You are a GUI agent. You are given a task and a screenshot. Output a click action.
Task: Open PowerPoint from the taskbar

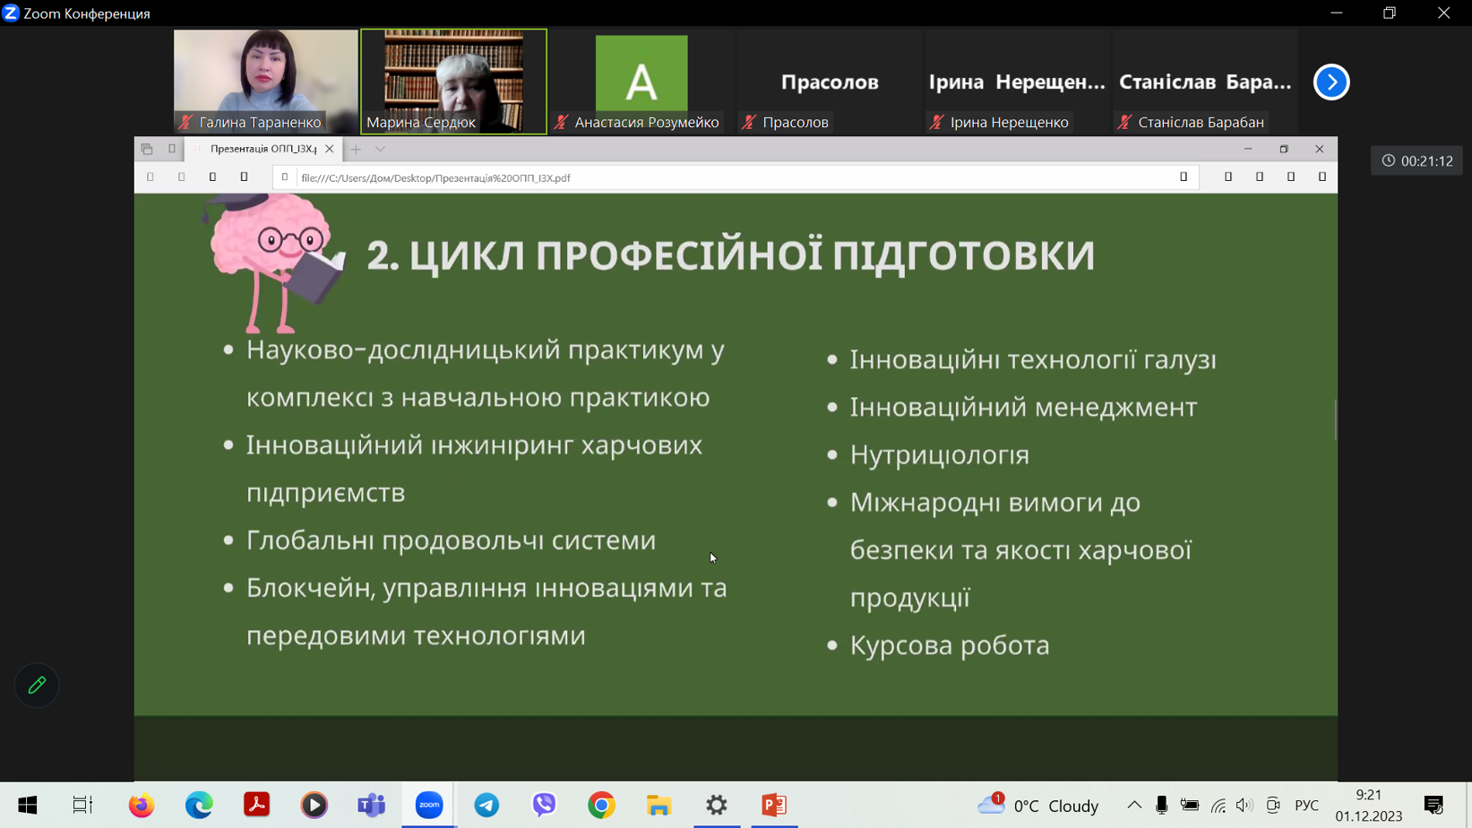point(774,805)
